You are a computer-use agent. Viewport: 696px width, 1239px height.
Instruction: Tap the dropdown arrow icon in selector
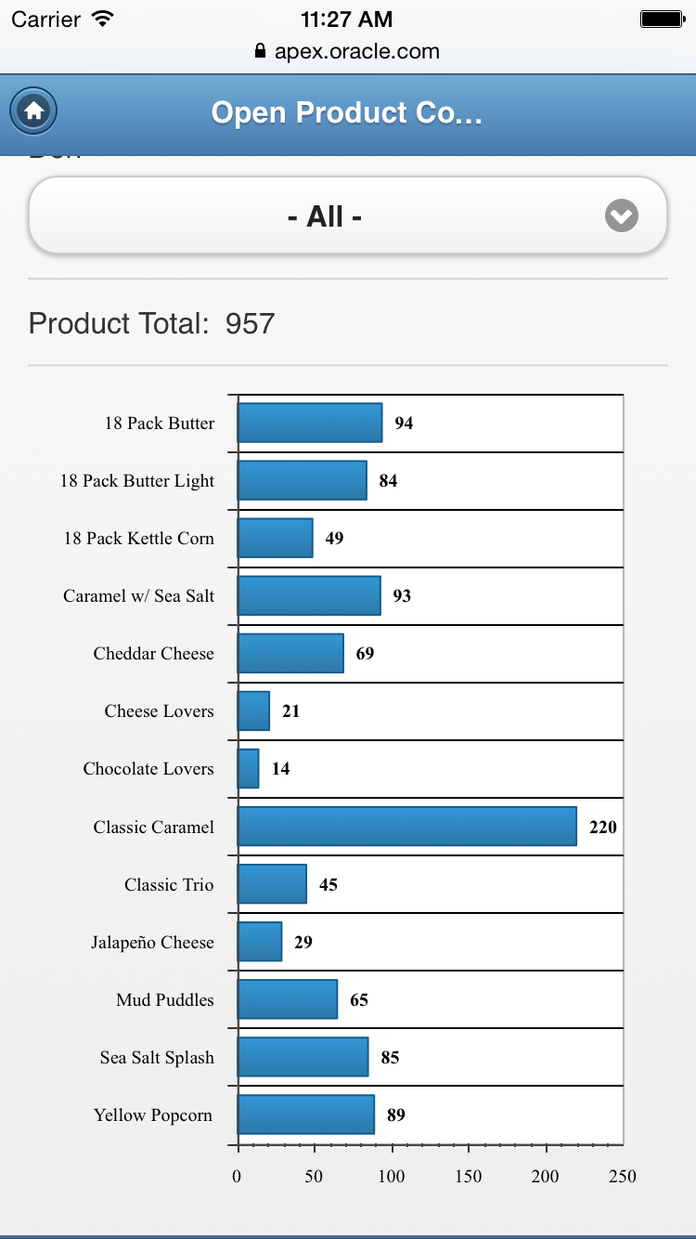point(622,216)
